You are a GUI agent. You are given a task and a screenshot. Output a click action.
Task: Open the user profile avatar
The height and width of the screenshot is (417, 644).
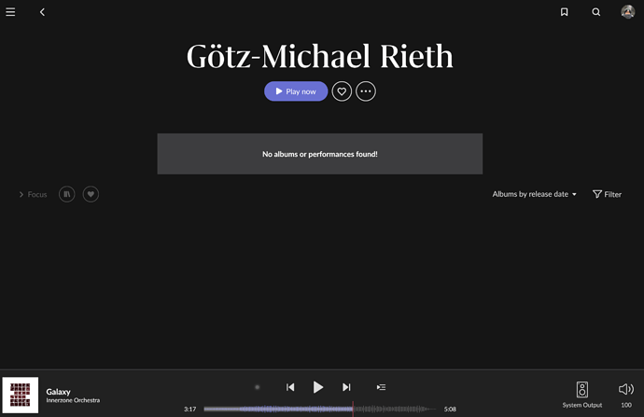point(627,12)
